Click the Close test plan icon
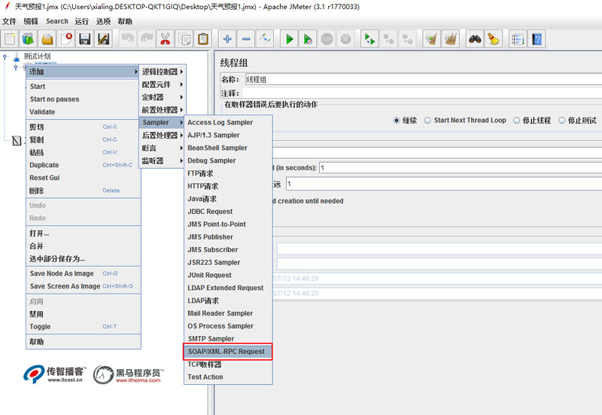This screenshot has width=602, height=415. (x=66, y=39)
